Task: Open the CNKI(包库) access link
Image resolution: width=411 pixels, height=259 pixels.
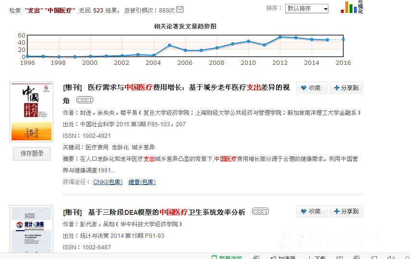Action: coord(108,182)
